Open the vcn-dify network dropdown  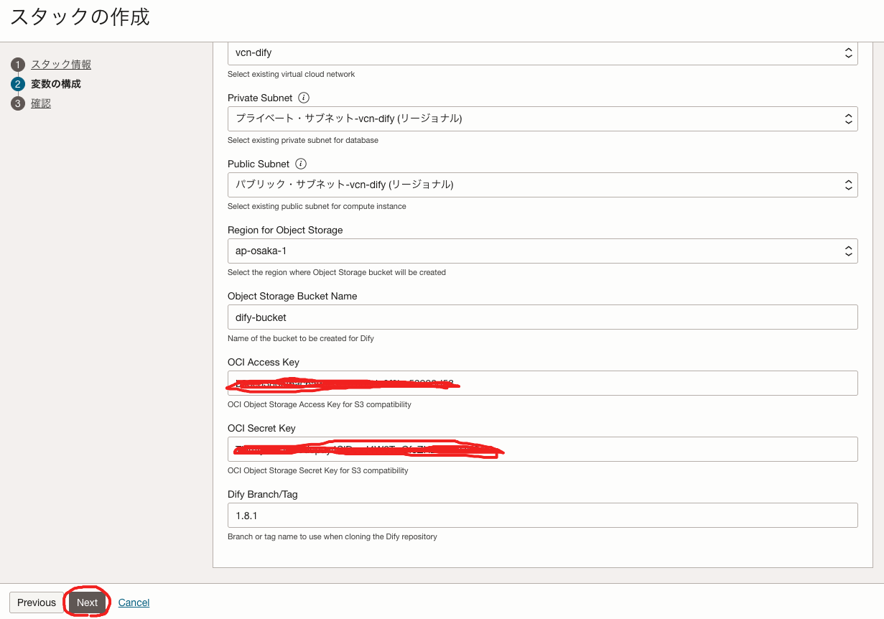tap(542, 52)
